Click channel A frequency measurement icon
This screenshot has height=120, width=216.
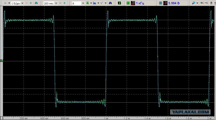click(x=133, y=3)
